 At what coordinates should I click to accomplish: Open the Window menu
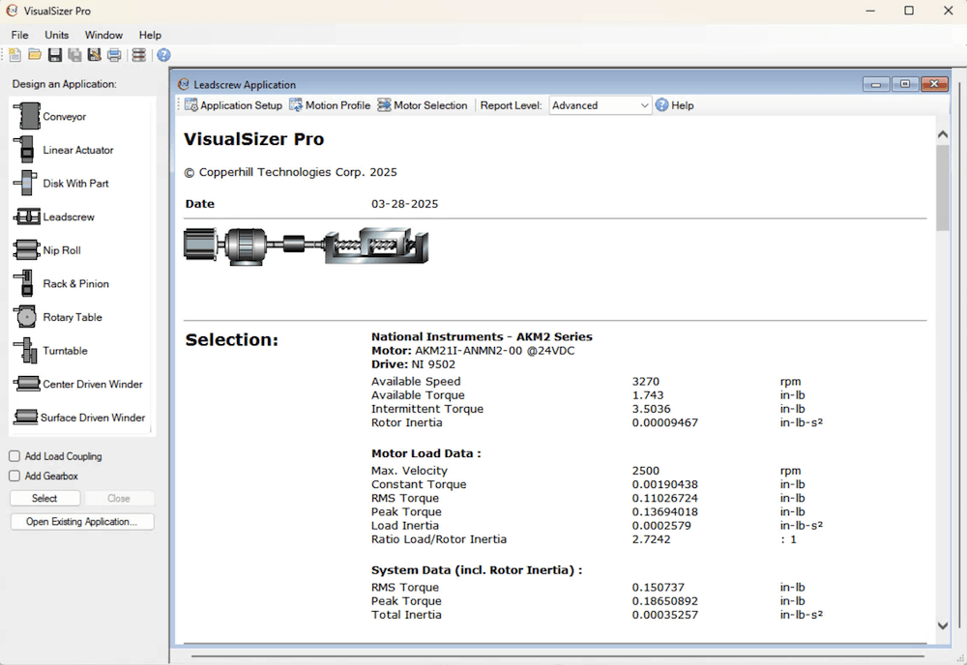pyautogui.click(x=103, y=34)
